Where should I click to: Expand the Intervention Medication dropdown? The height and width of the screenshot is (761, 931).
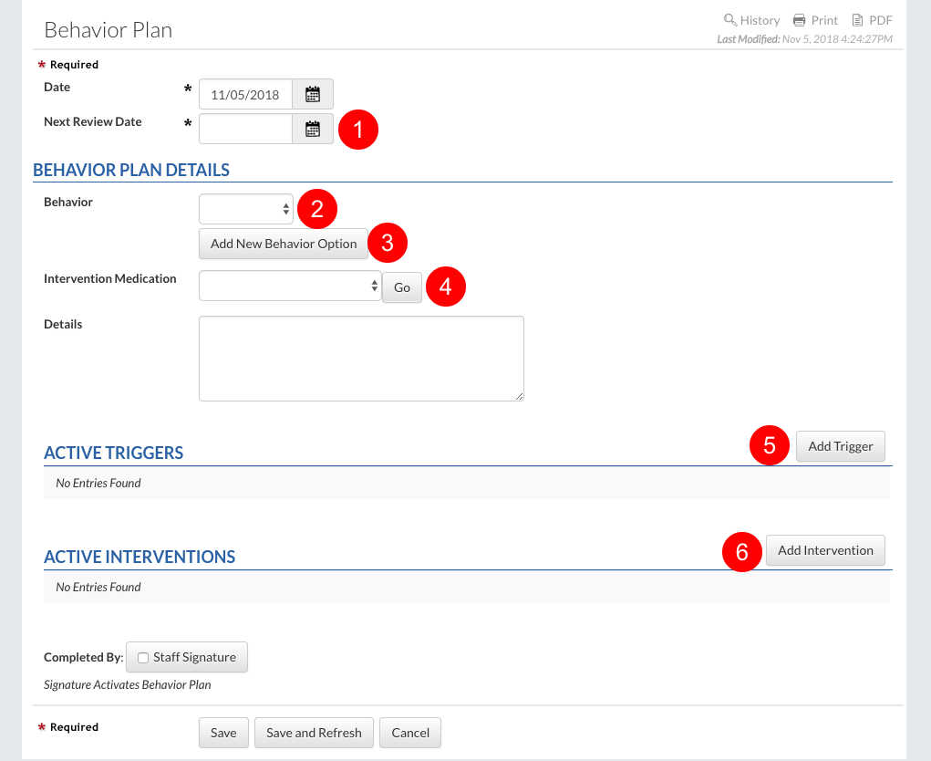(x=289, y=287)
